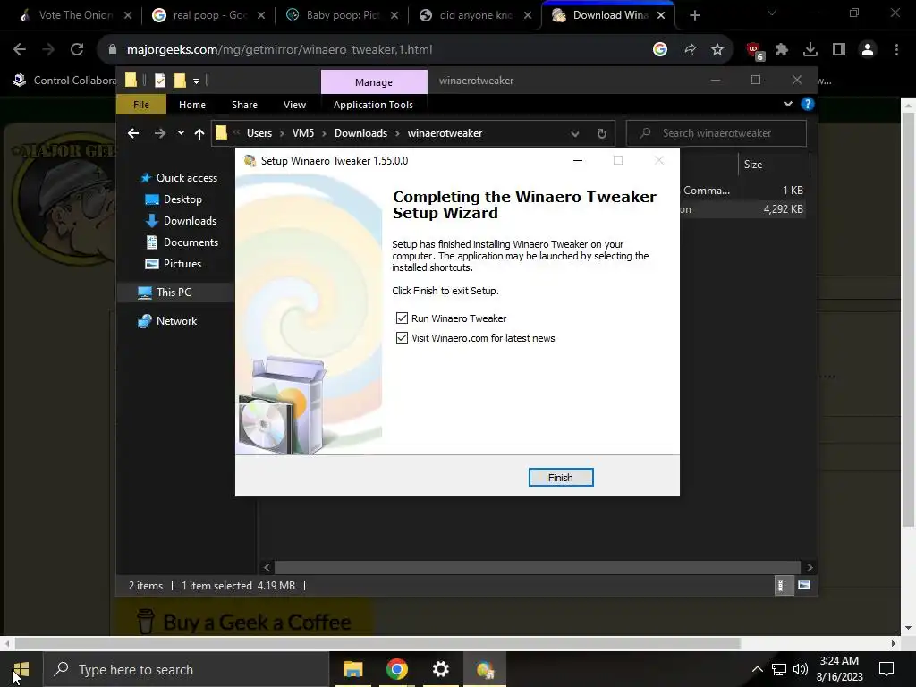Screen dimensions: 916x687
Task: Open File Explorer from the taskbar
Action: pyautogui.click(x=352, y=669)
